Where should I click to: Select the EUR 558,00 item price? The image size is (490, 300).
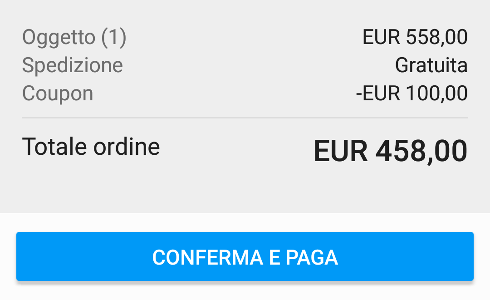point(415,38)
